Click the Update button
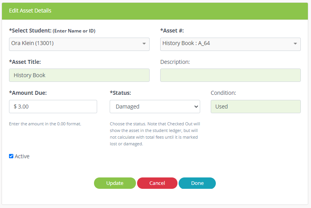Viewport: 311px width, 208px height. click(115, 183)
